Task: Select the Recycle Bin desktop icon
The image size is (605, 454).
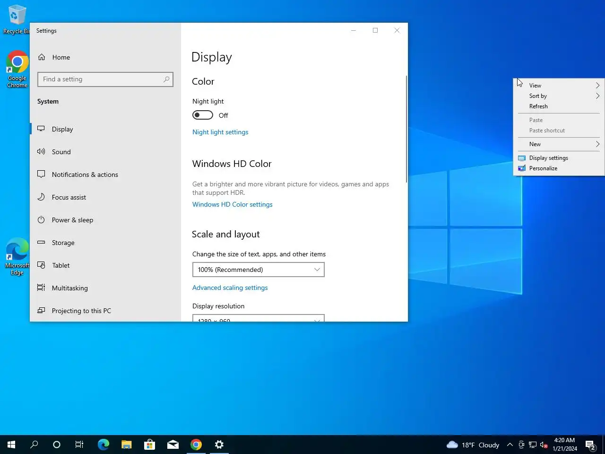Action: [16, 19]
